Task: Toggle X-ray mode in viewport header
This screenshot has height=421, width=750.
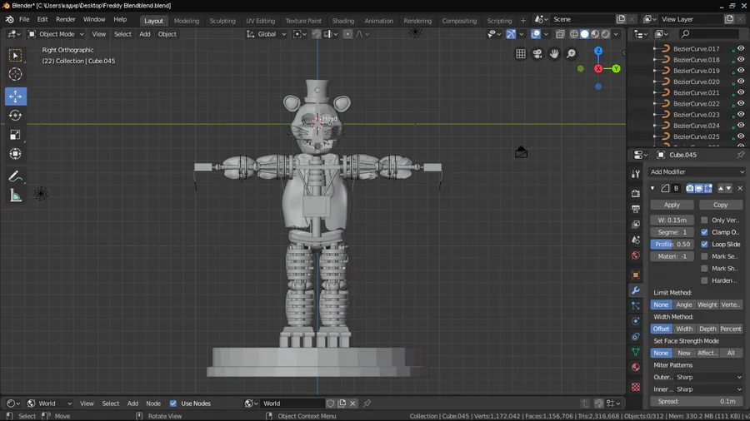Action: pos(560,34)
